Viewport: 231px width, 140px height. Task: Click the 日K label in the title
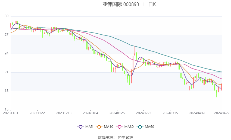pyautogui.click(x=152, y=4)
